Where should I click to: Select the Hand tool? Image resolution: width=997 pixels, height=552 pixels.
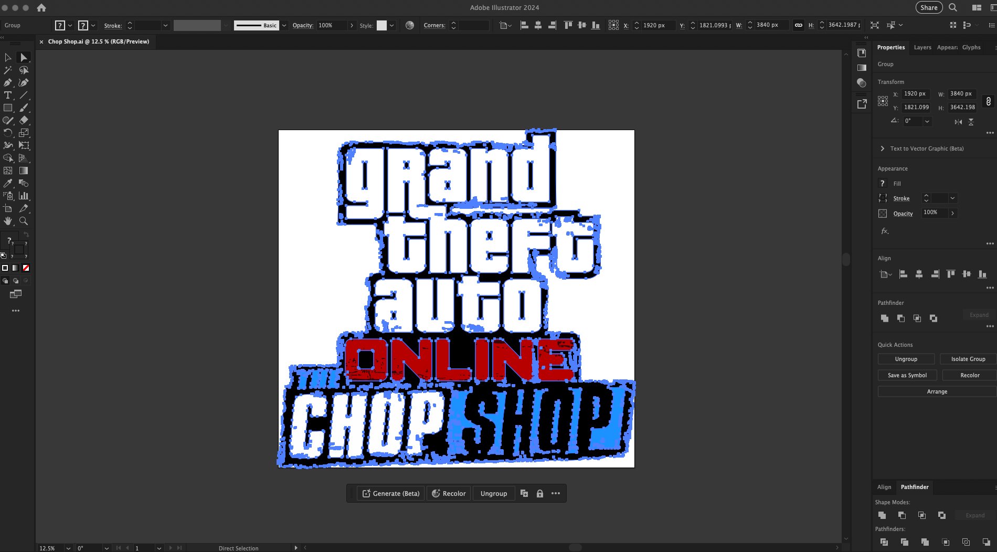pos(8,221)
